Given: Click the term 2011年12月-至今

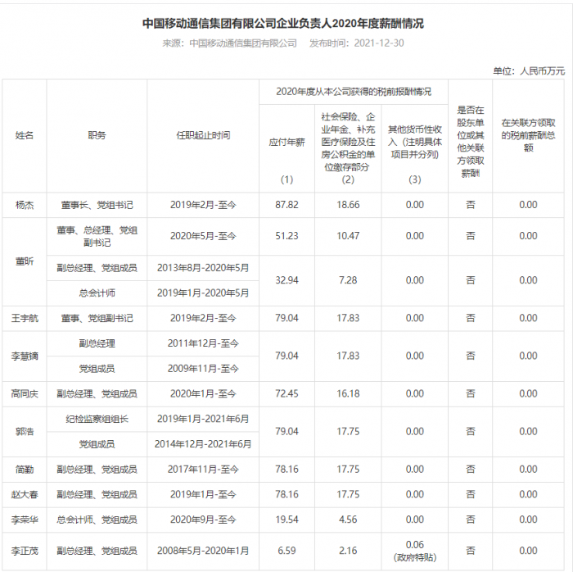Looking at the screenshot, I should tap(203, 343).
